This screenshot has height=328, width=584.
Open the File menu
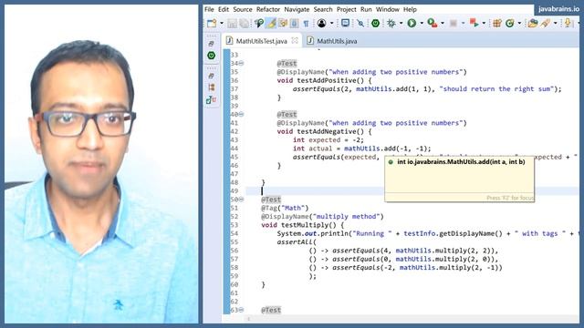(x=209, y=9)
